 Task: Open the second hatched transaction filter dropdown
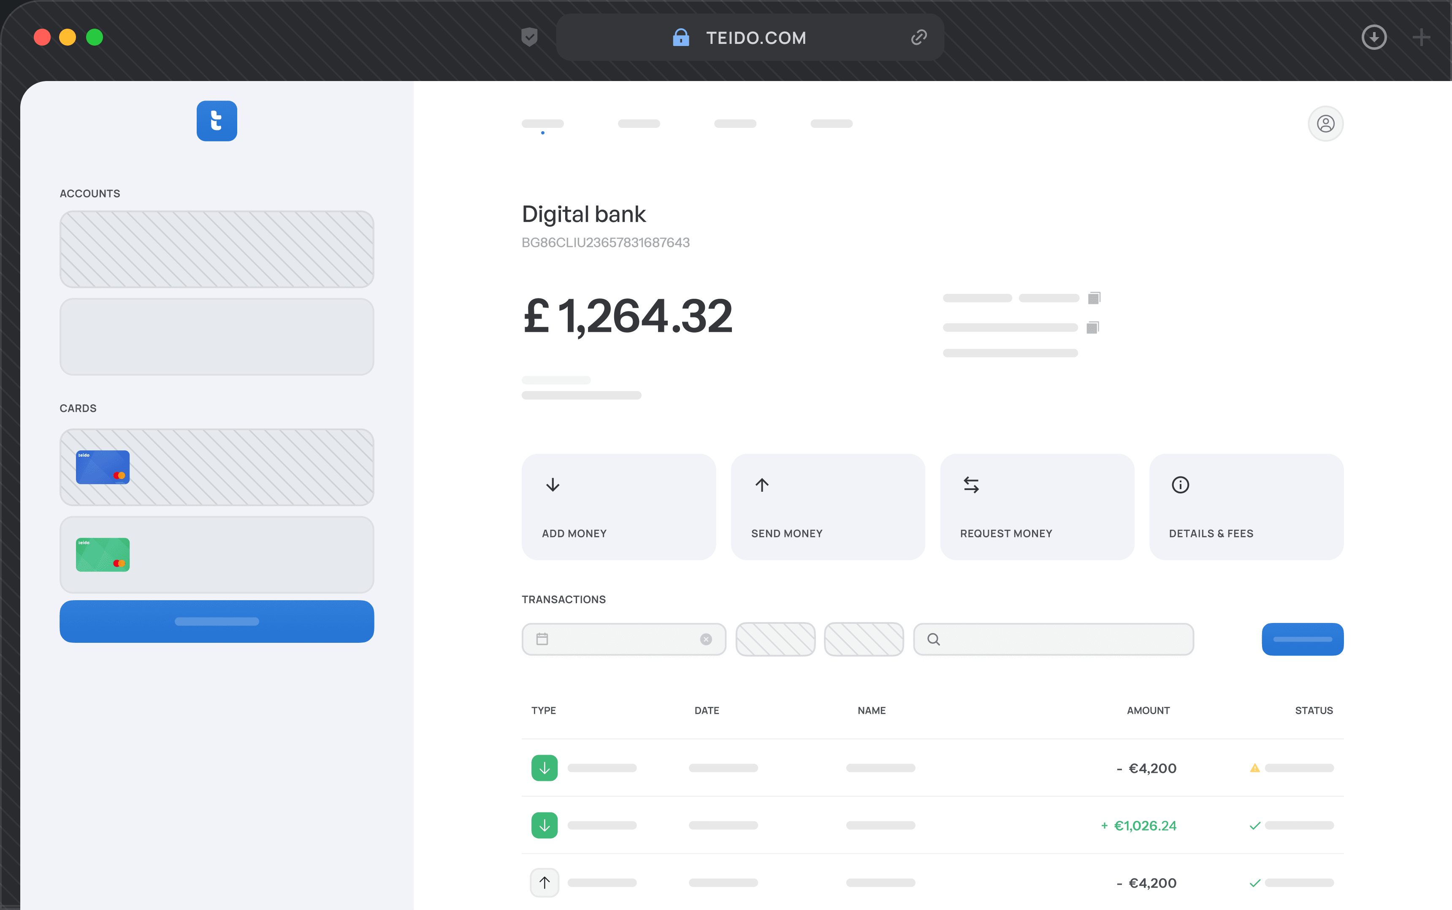point(864,639)
